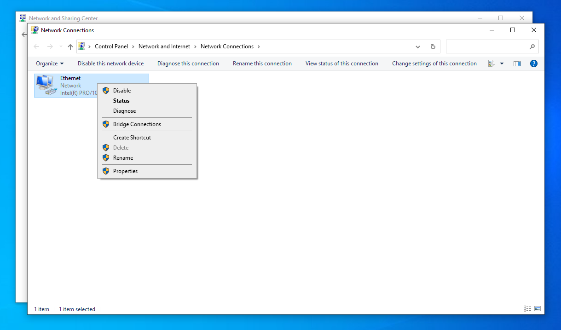Select Properties from the context menu
The width and height of the screenshot is (561, 330).
[x=125, y=171]
